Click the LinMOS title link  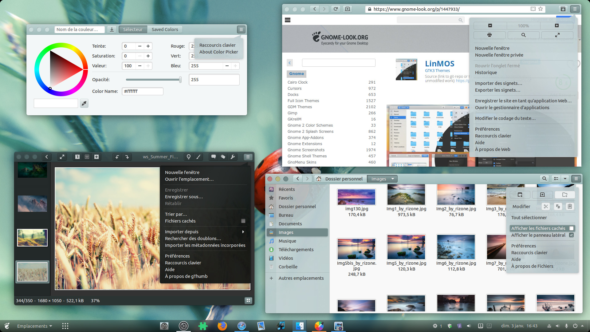pos(439,64)
